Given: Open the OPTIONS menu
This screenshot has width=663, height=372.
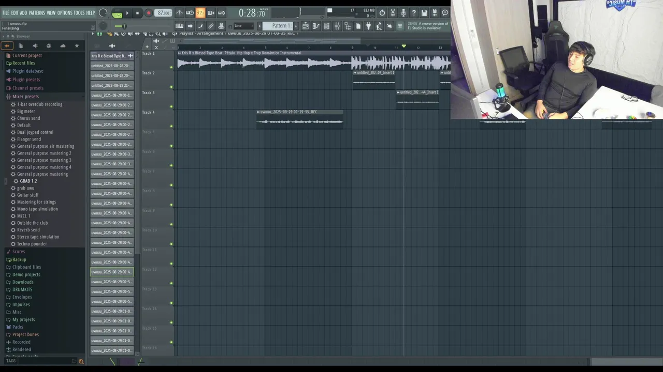Looking at the screenshot, I should tap(65, 13).
